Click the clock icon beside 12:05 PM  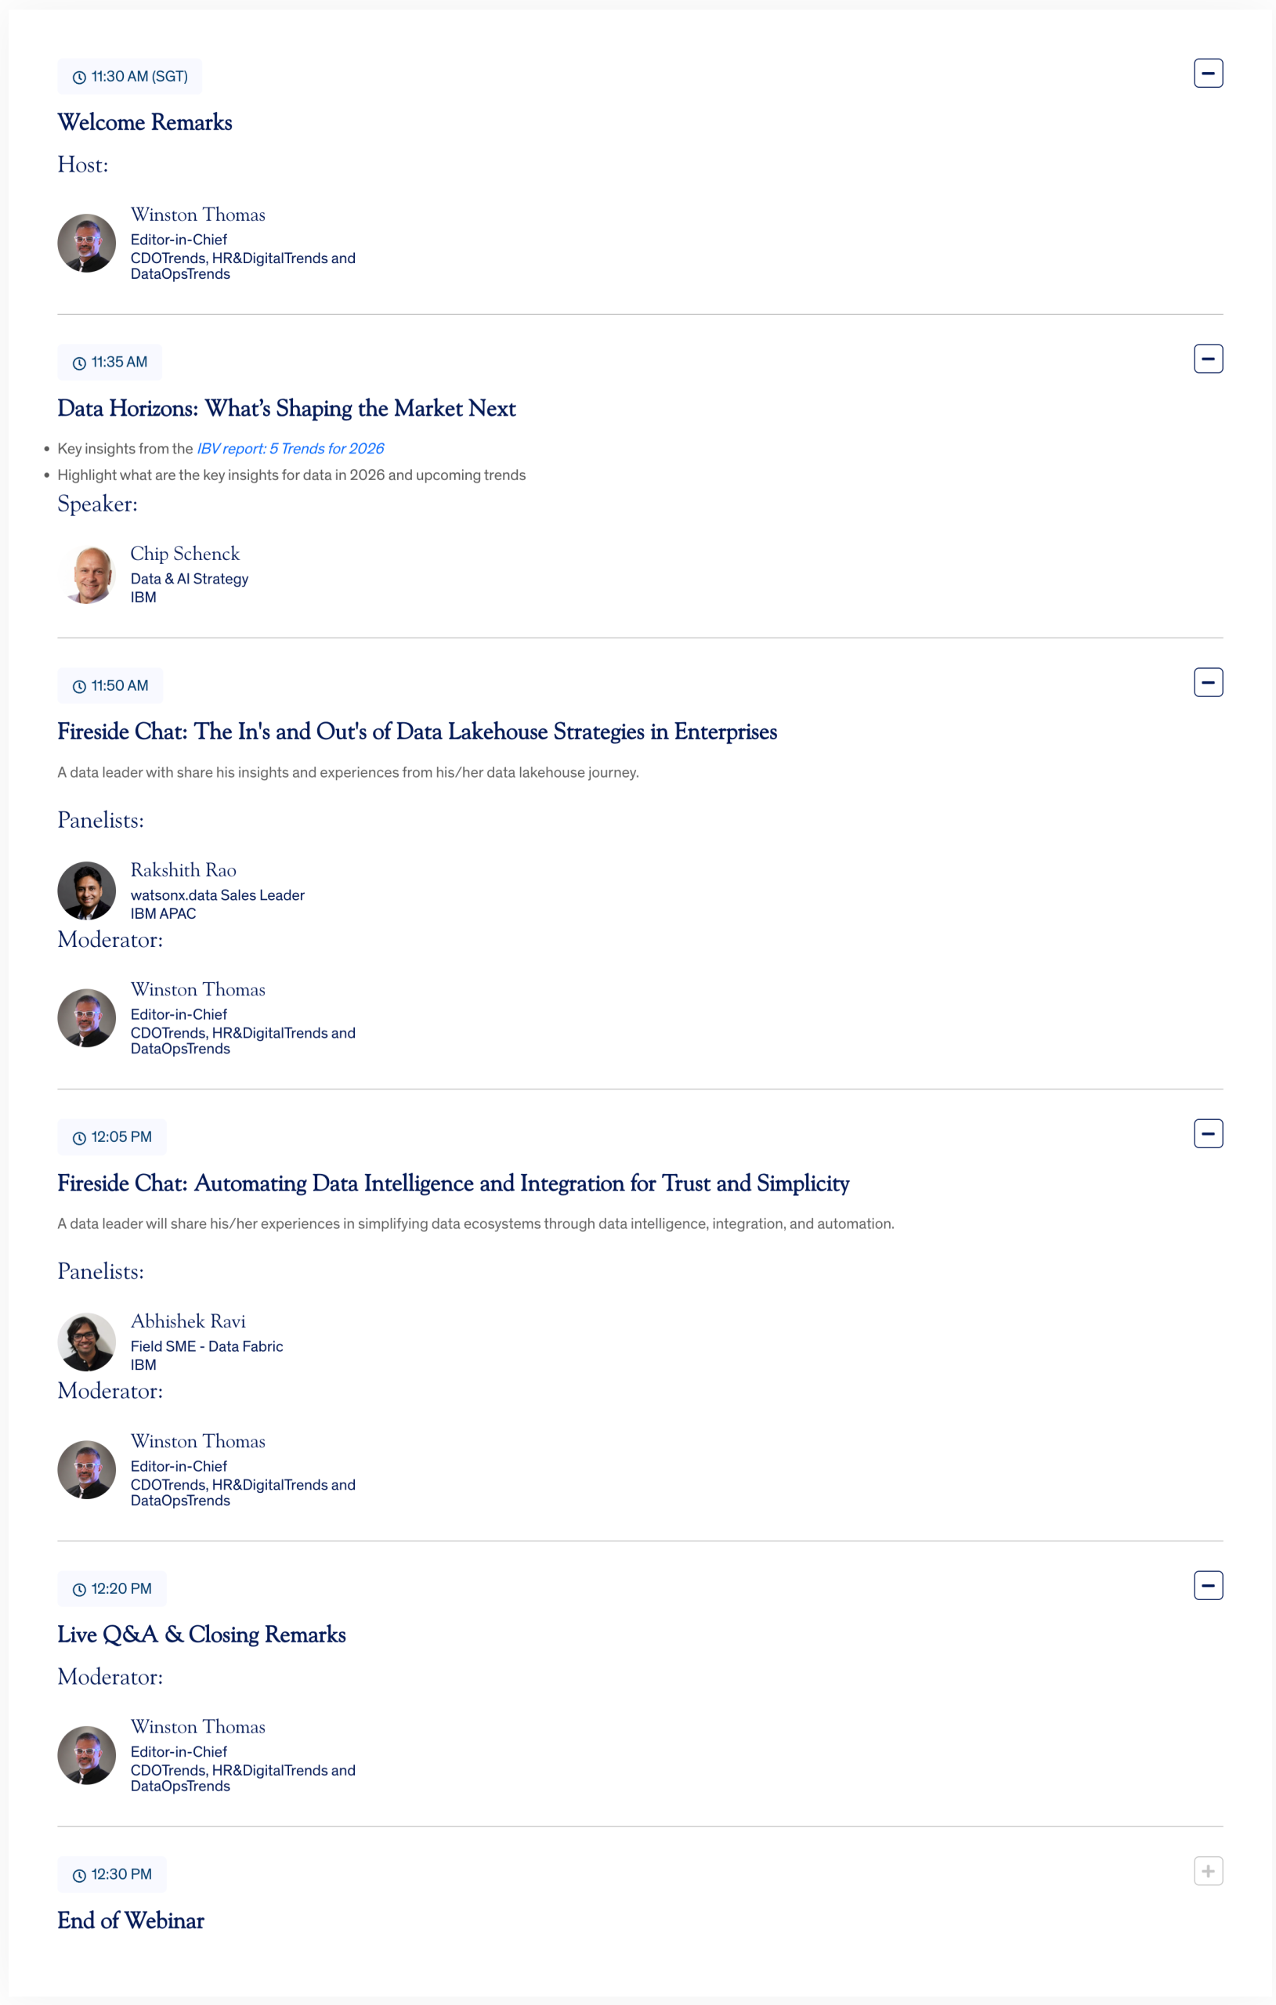pyautogui.click(x=79, y=1138)
